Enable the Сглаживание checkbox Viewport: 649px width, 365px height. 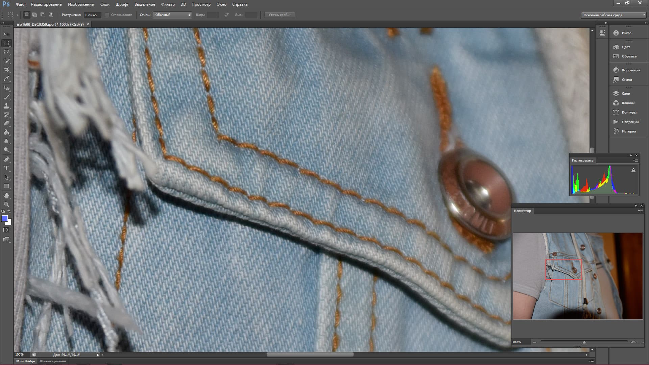[107, 15]
